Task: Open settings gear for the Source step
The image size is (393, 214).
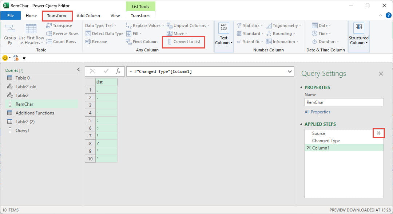Action: [379, 133]
